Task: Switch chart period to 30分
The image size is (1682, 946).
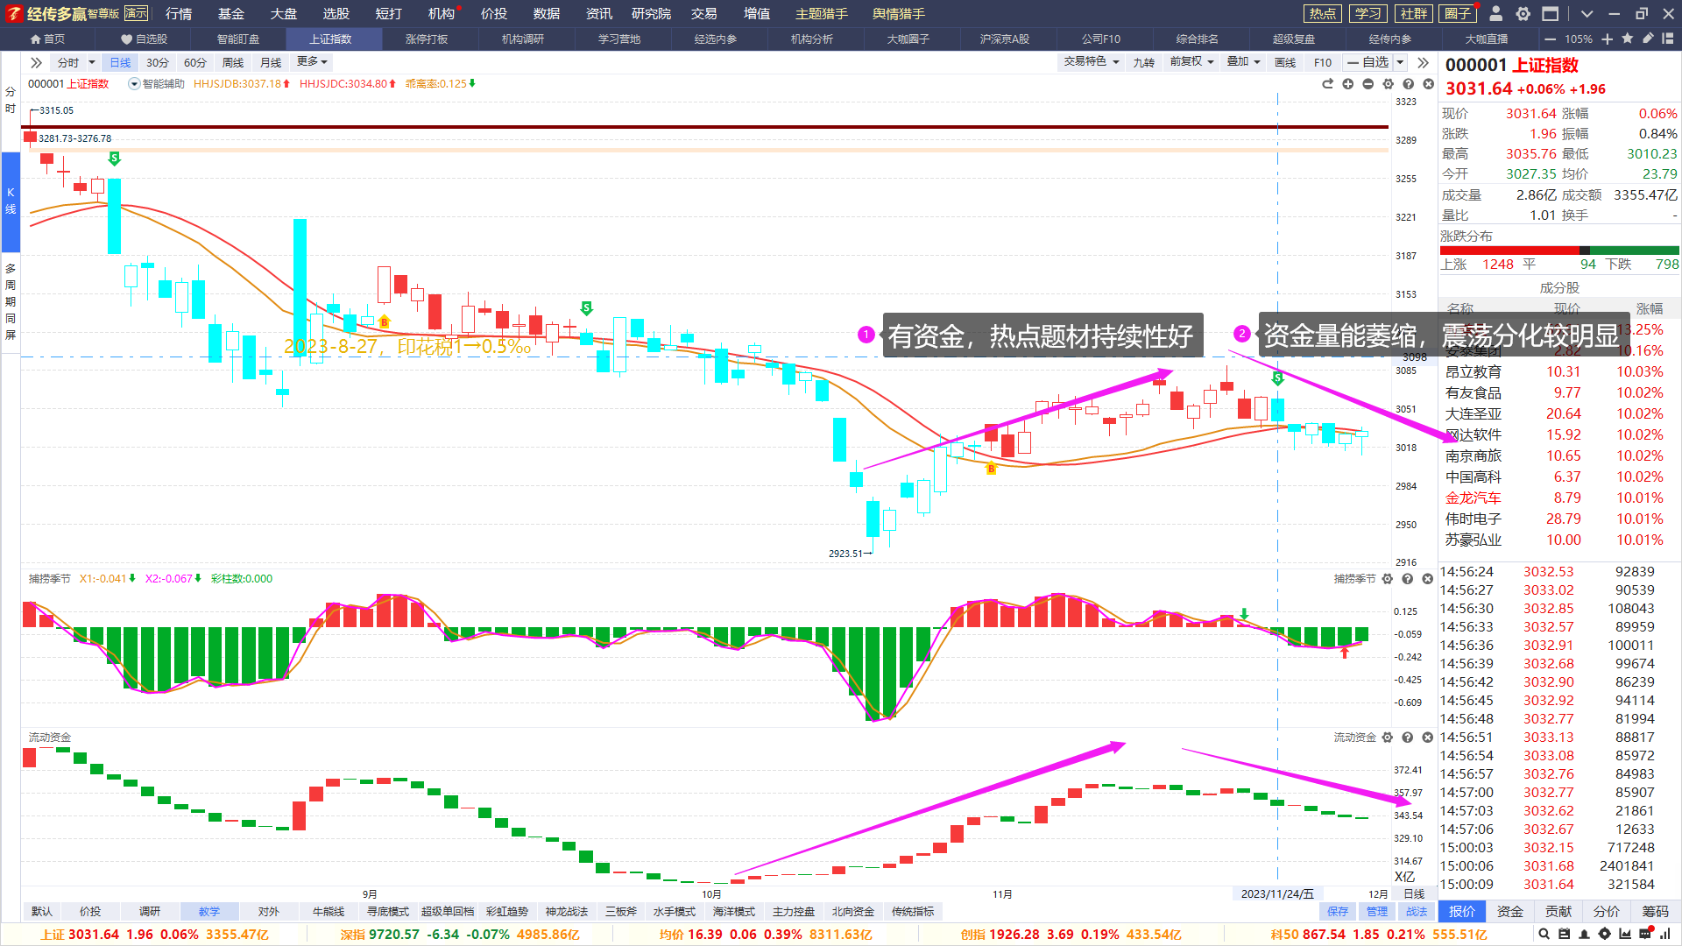Action: coord(158,62)
